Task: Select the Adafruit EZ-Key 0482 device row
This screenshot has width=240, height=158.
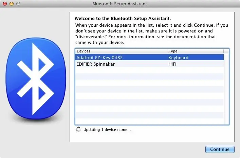Action: pyautogui.click(x=150, y=58)
